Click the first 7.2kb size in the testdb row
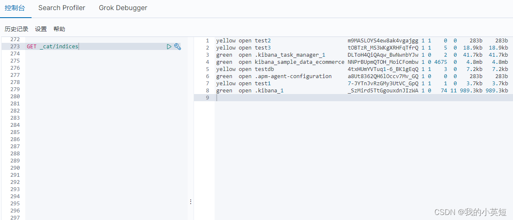The height and width of the screenshot is (220, 513). [474, 69]
